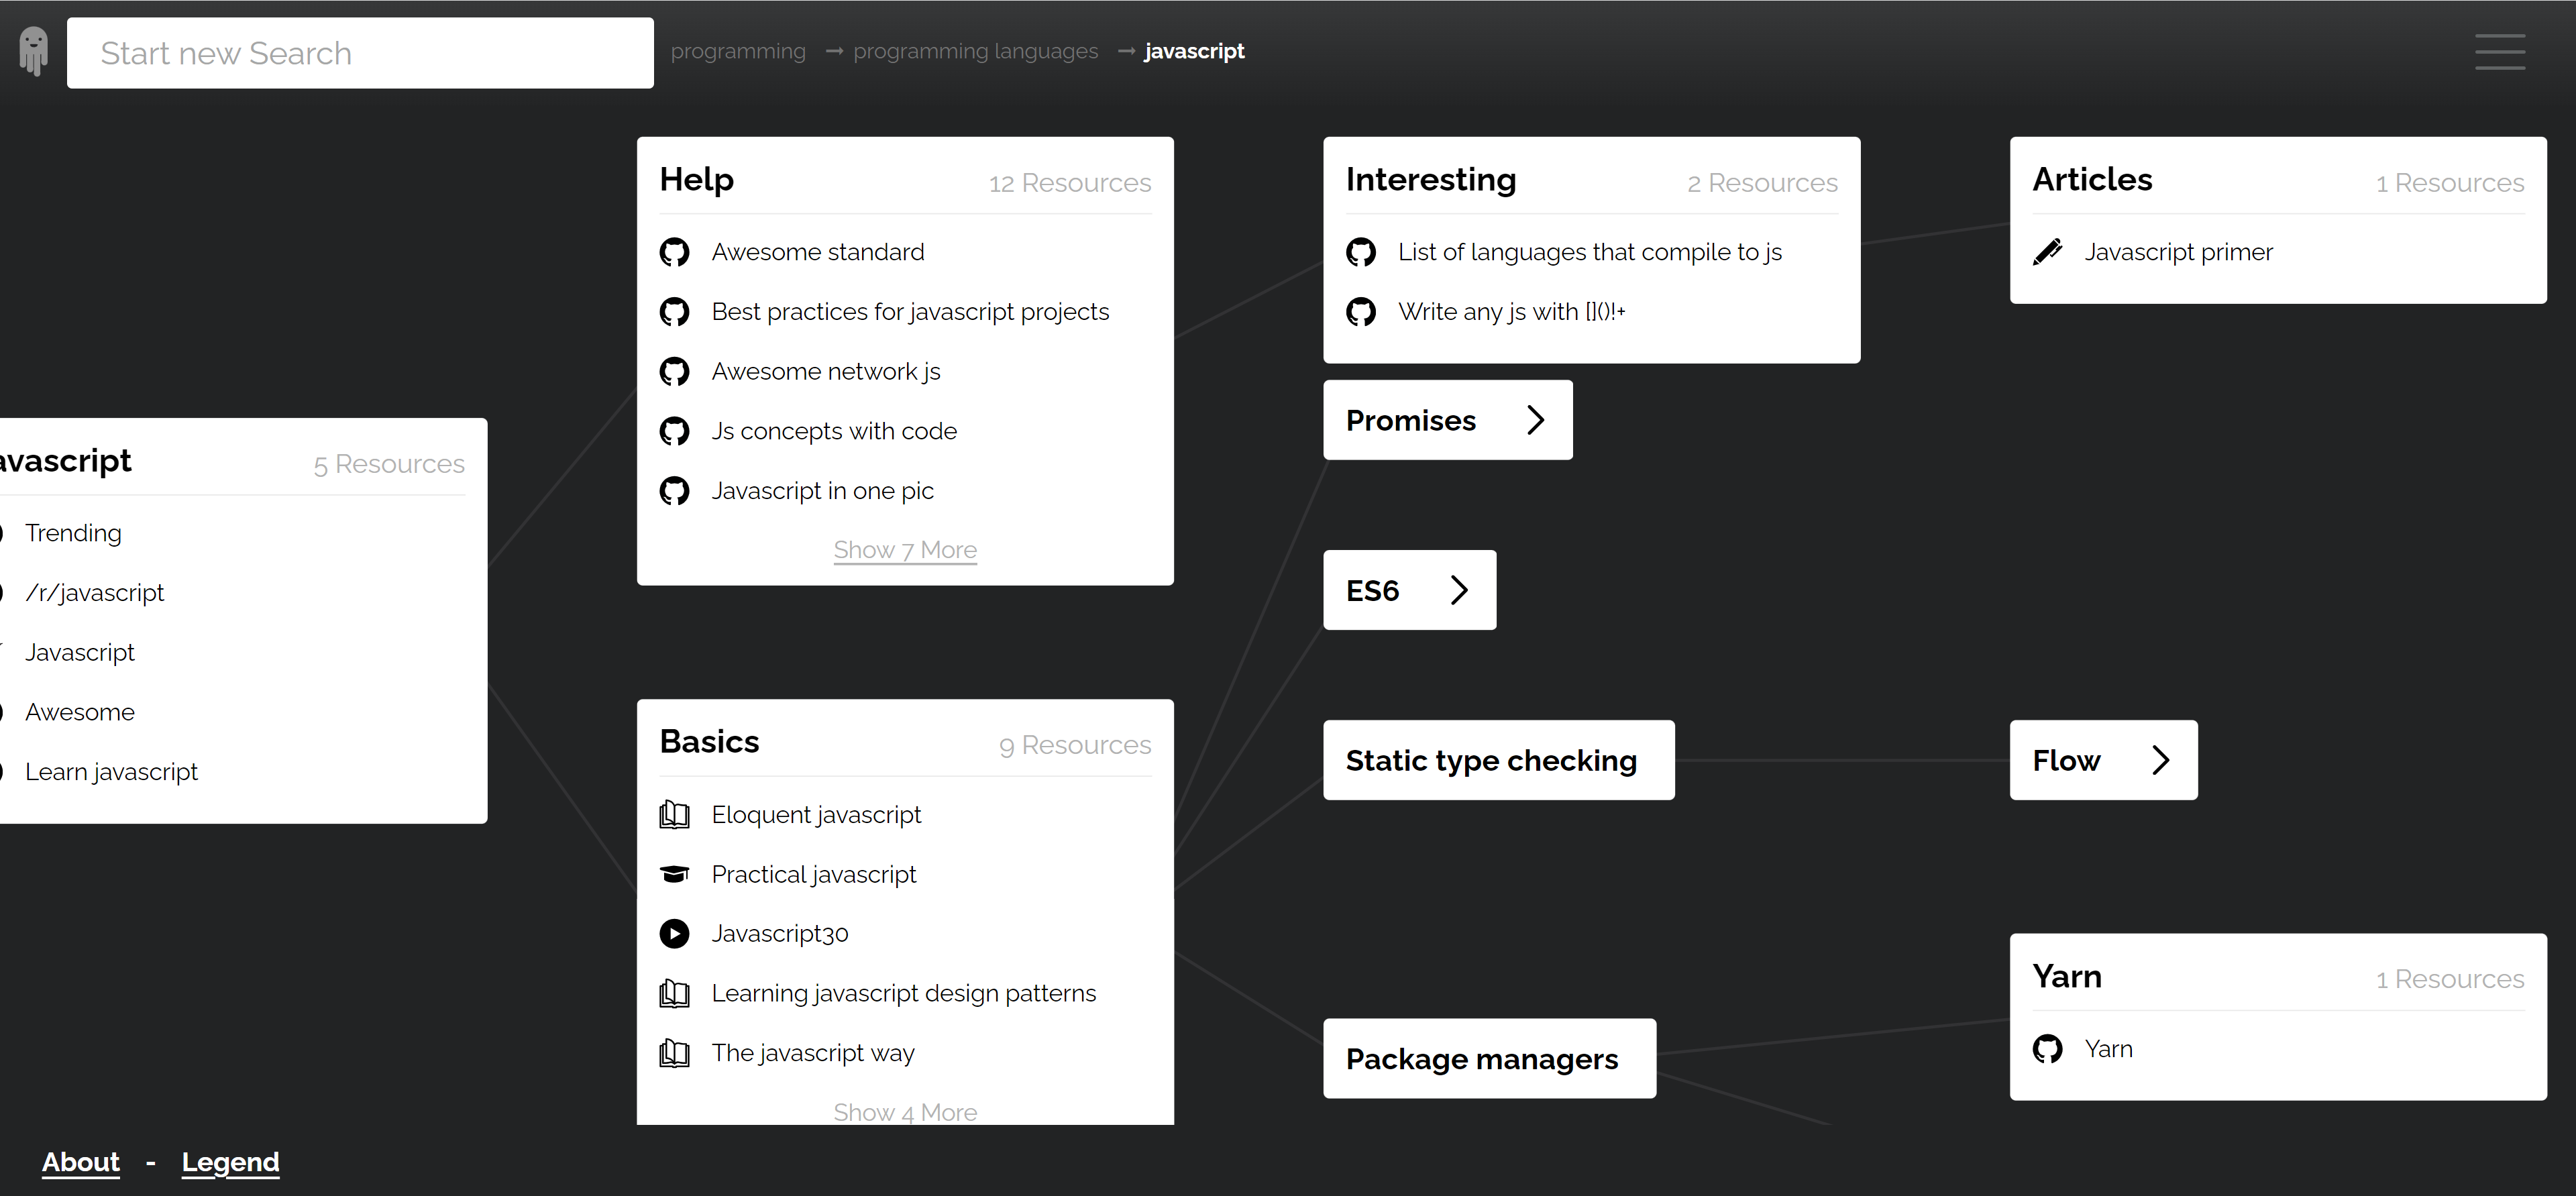
Task: Expand the Promises node chevron
Action: click(1535, 420)
